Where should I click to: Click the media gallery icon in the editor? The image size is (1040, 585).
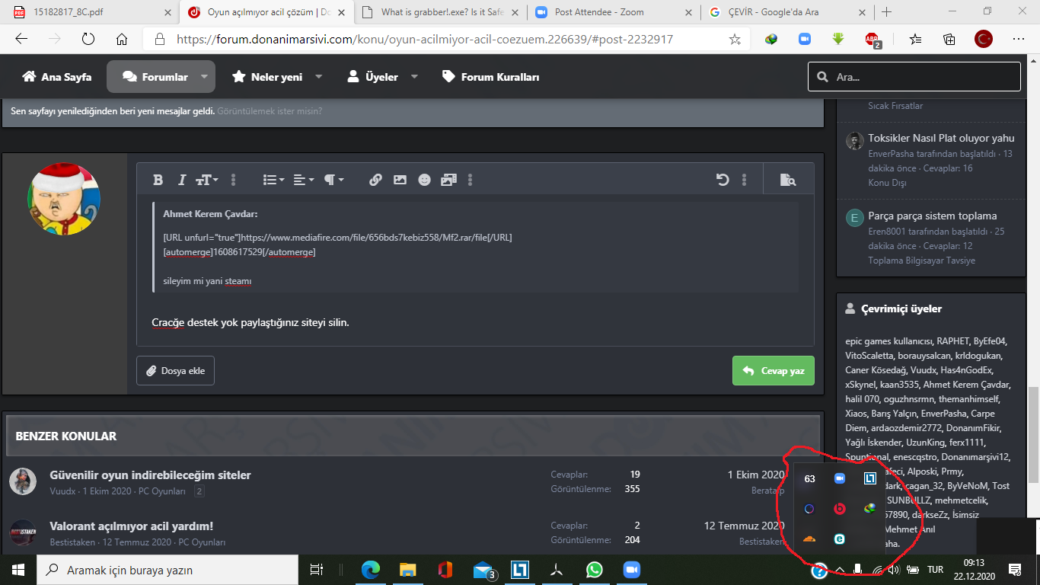[448, 180]
